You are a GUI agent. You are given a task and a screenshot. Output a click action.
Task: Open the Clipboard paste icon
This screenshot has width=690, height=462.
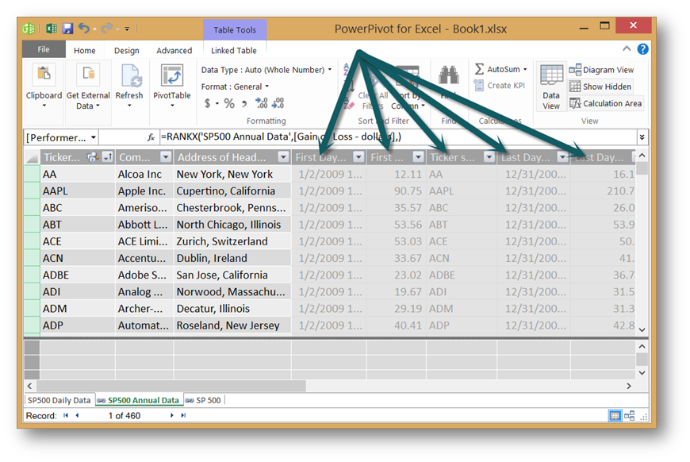[x=44, y=74]
